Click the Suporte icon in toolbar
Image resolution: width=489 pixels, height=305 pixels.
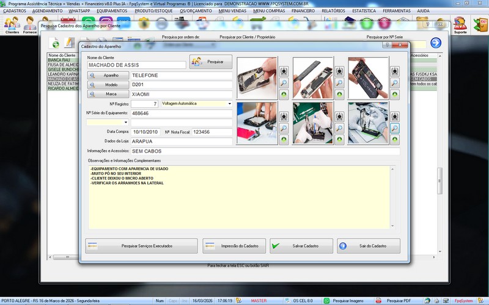[460, 25]
